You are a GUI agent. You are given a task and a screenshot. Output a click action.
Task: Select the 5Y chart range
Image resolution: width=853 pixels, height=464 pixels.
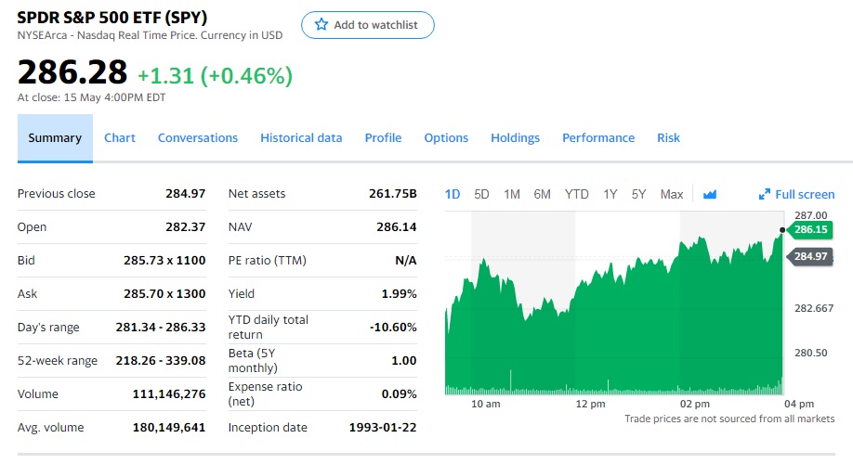point(638,194)
